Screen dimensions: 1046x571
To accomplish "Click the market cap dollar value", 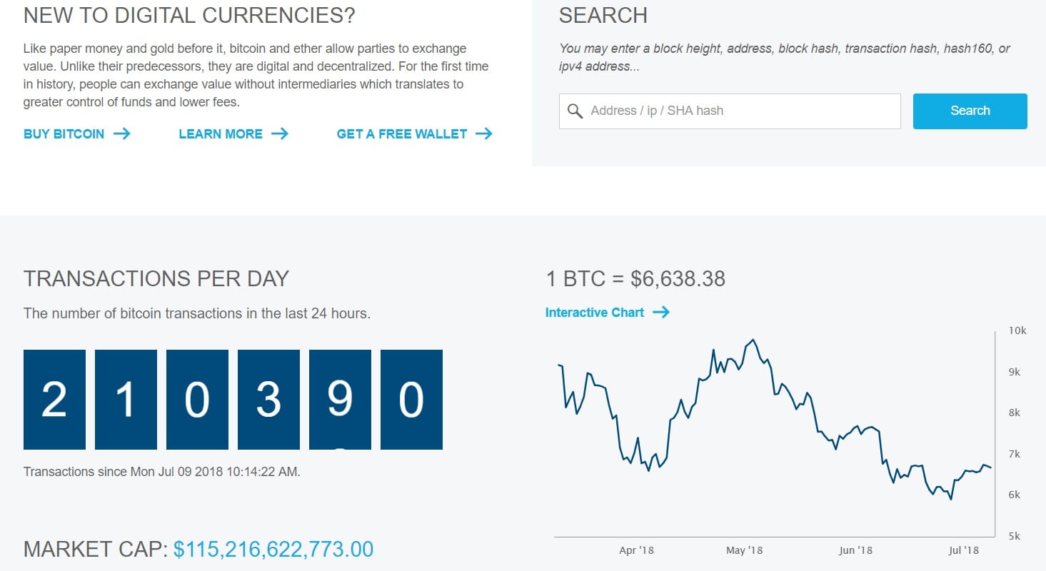I will [273, 549].
